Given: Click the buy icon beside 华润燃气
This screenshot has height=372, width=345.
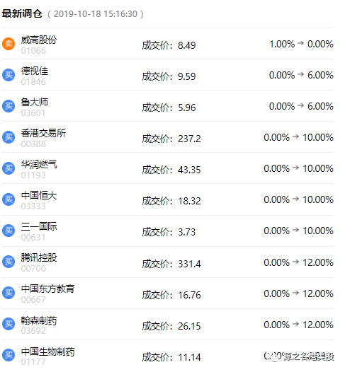Looking at the screenshot, I should [9, 168].
